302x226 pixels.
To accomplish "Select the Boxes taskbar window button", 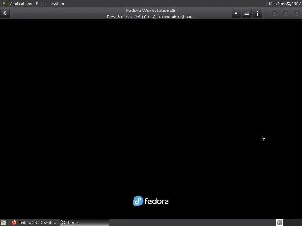I will tap(84, 222).
